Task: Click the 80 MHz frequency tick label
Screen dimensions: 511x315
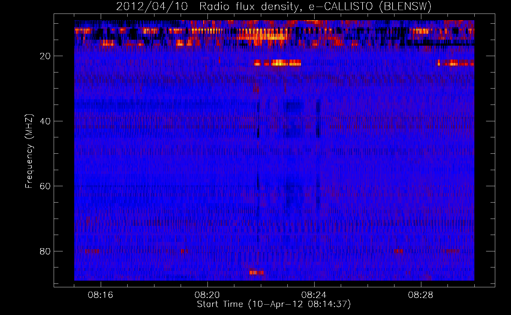Action: click(x=45, y=251)
